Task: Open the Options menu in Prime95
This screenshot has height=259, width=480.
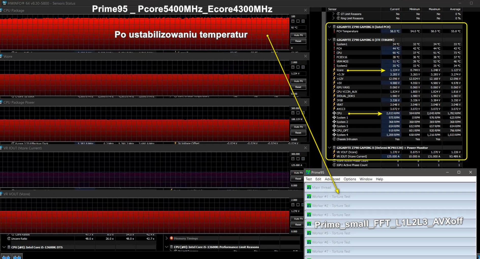Action: (x=350, y=179)
